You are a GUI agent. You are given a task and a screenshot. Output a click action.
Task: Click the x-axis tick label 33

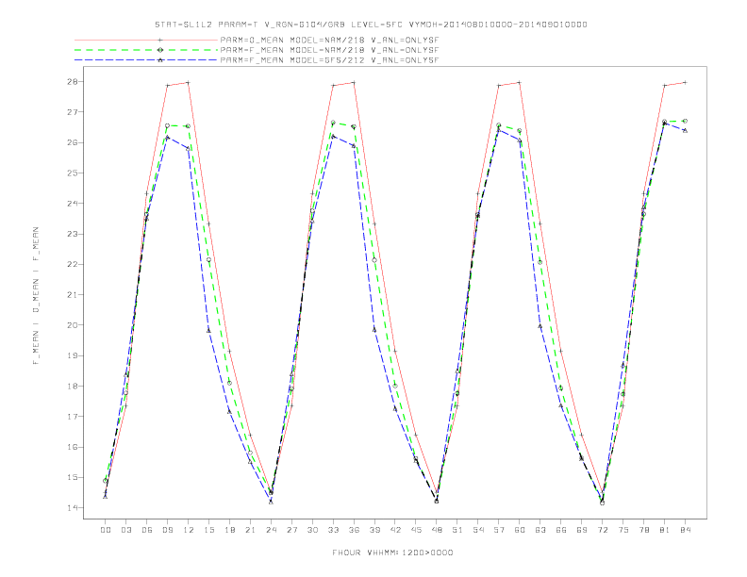(333, 530)
